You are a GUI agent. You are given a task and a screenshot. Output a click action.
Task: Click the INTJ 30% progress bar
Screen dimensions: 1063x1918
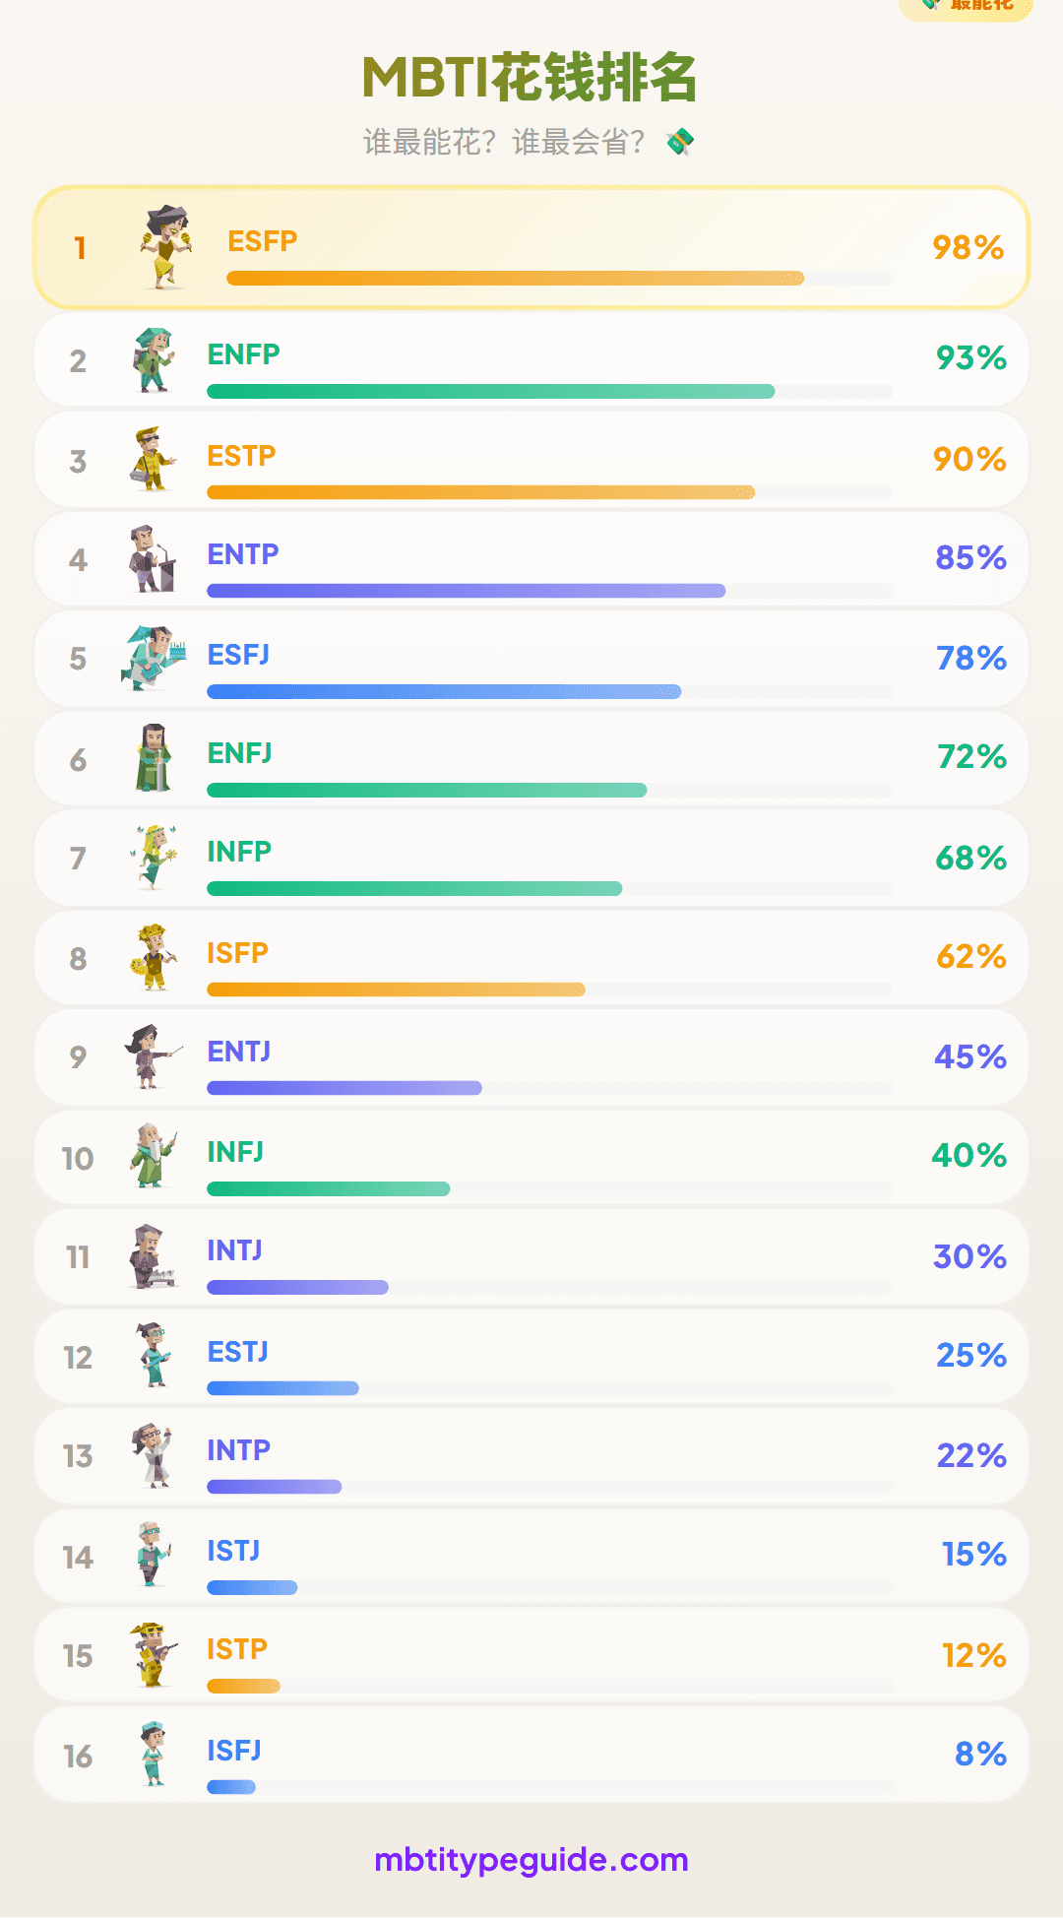pos(297,1288)
